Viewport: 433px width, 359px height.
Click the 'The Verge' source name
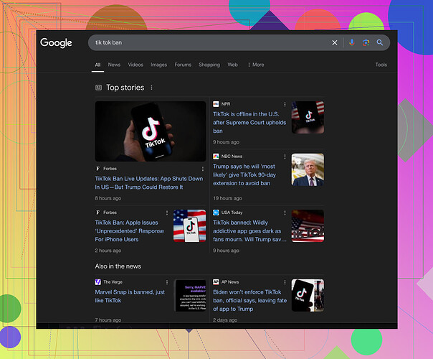click(x=113, y=282)
